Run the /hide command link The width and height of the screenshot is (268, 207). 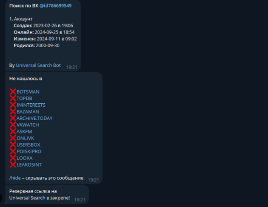(15, 178)
